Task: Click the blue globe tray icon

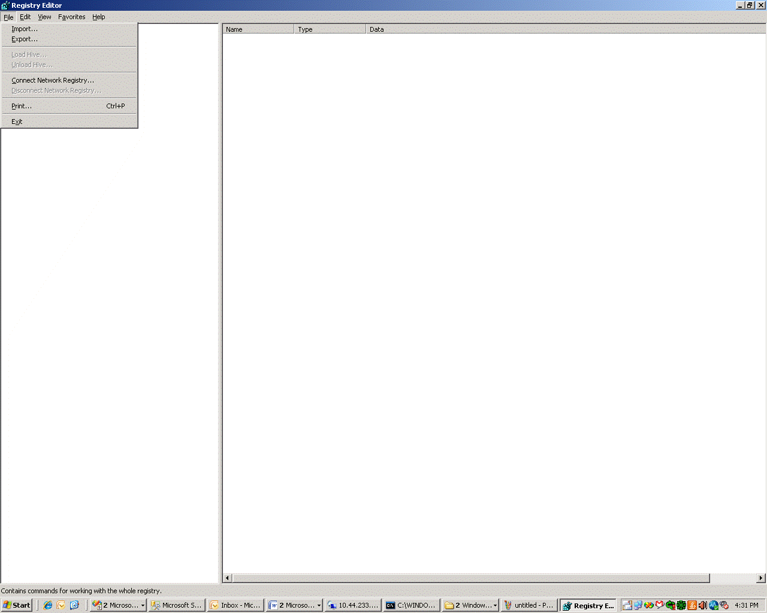Action: [714, 605]
